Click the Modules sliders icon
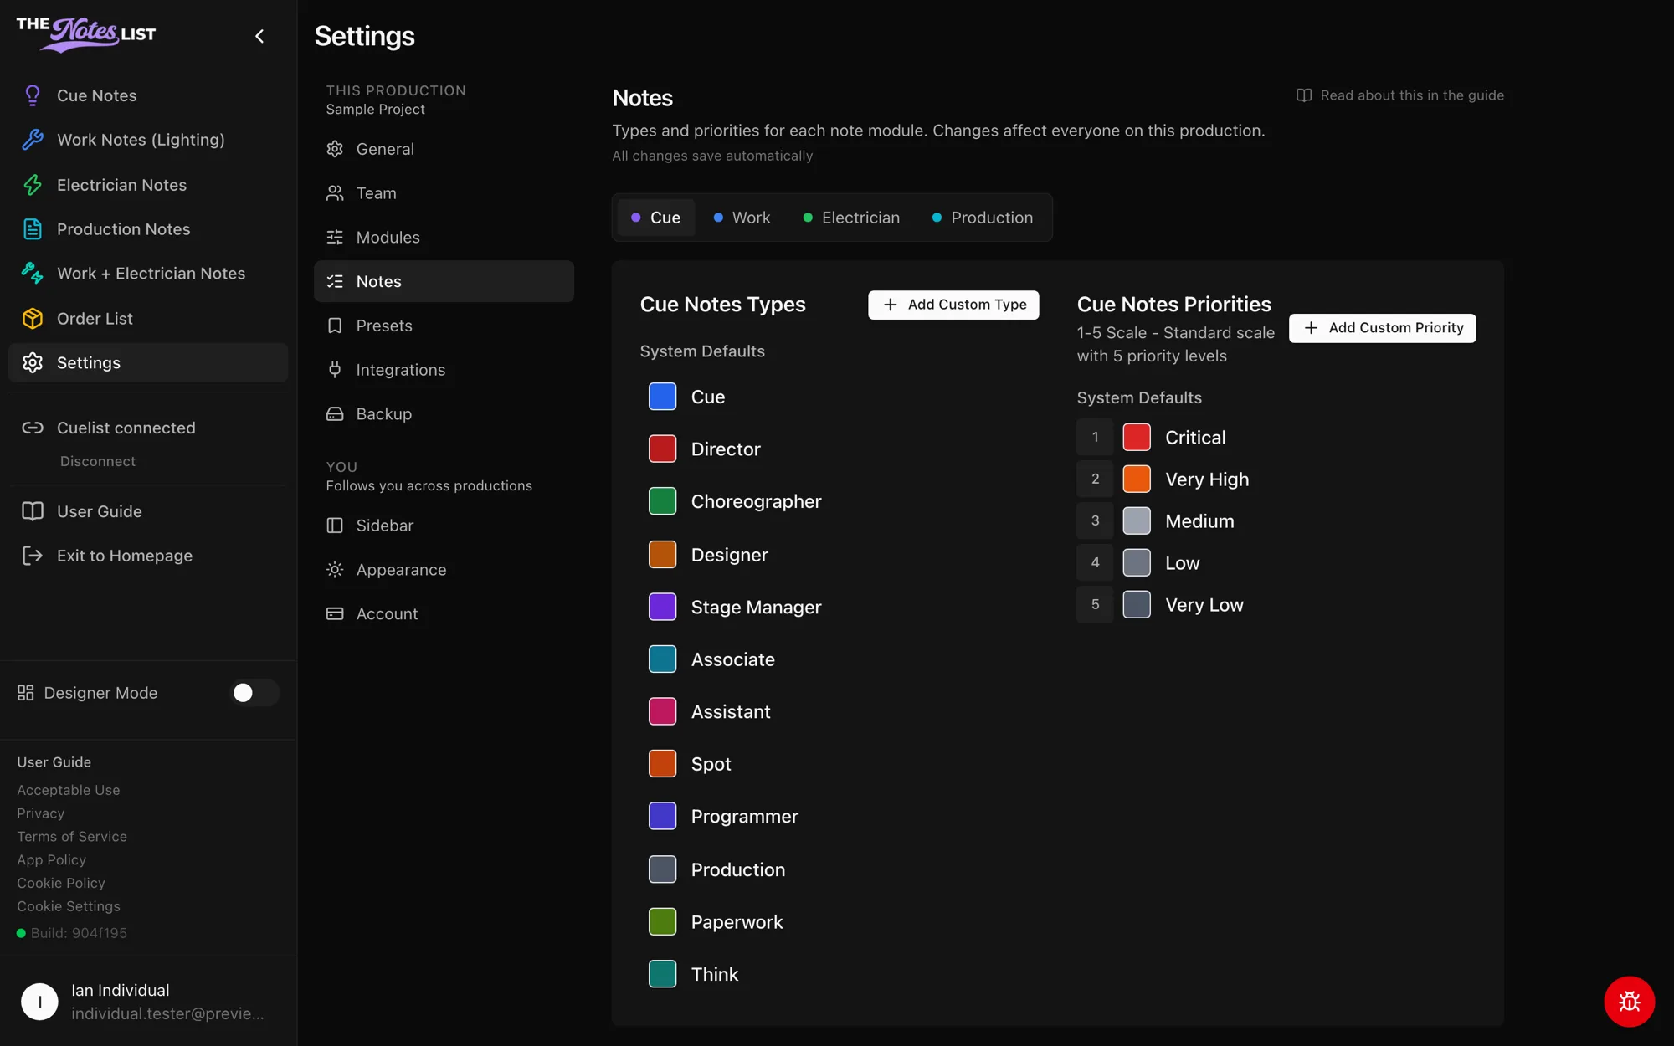1674x1046 pixels. [335, 238]
